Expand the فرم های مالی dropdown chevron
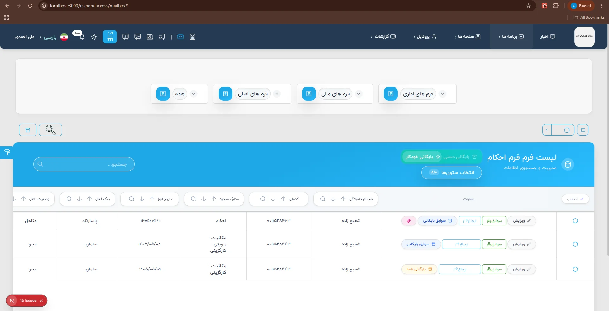 [359, 94]
